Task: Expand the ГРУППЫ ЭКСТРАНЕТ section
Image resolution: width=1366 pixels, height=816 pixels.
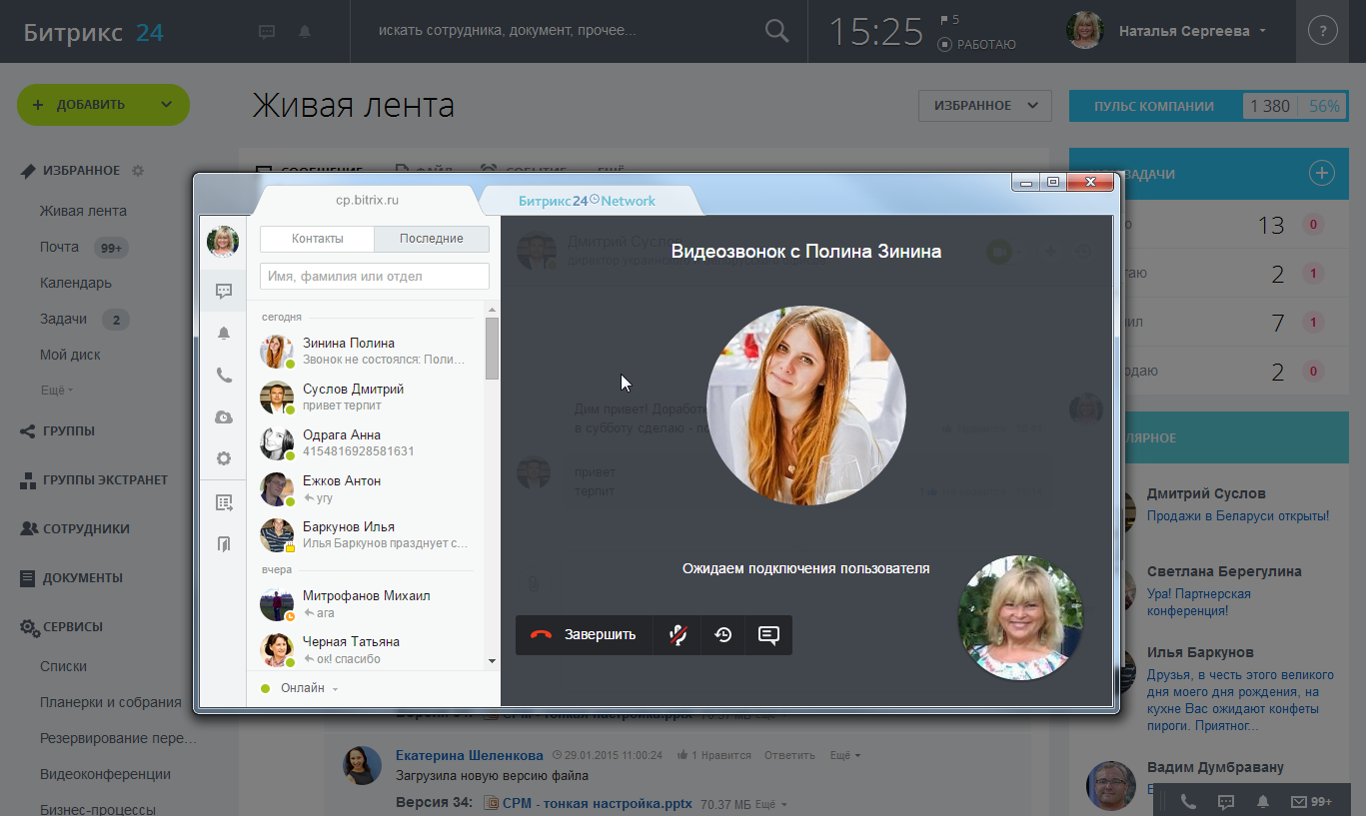Action: tap(105, 480)
